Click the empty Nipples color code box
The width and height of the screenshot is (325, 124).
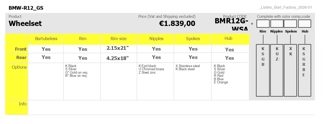tap(277, 24)
